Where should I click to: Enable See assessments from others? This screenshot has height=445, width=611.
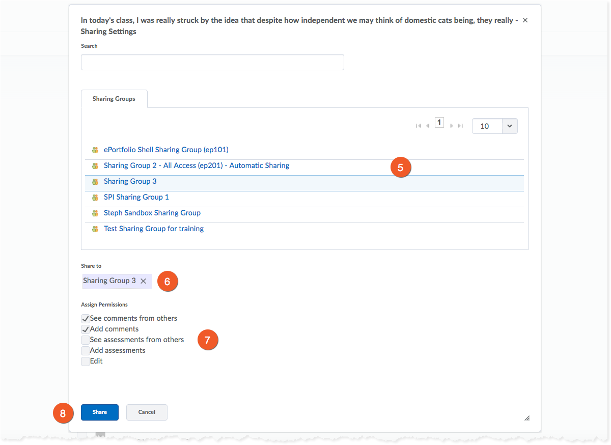click(x=86, y=340)
